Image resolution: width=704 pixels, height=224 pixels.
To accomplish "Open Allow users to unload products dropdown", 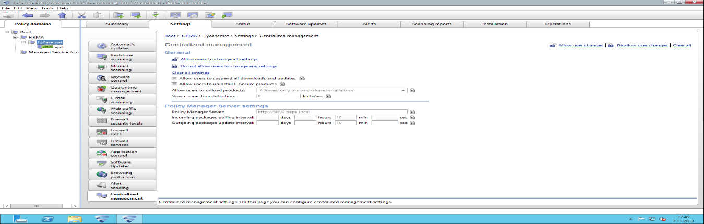I will click(x=332, y=90).
